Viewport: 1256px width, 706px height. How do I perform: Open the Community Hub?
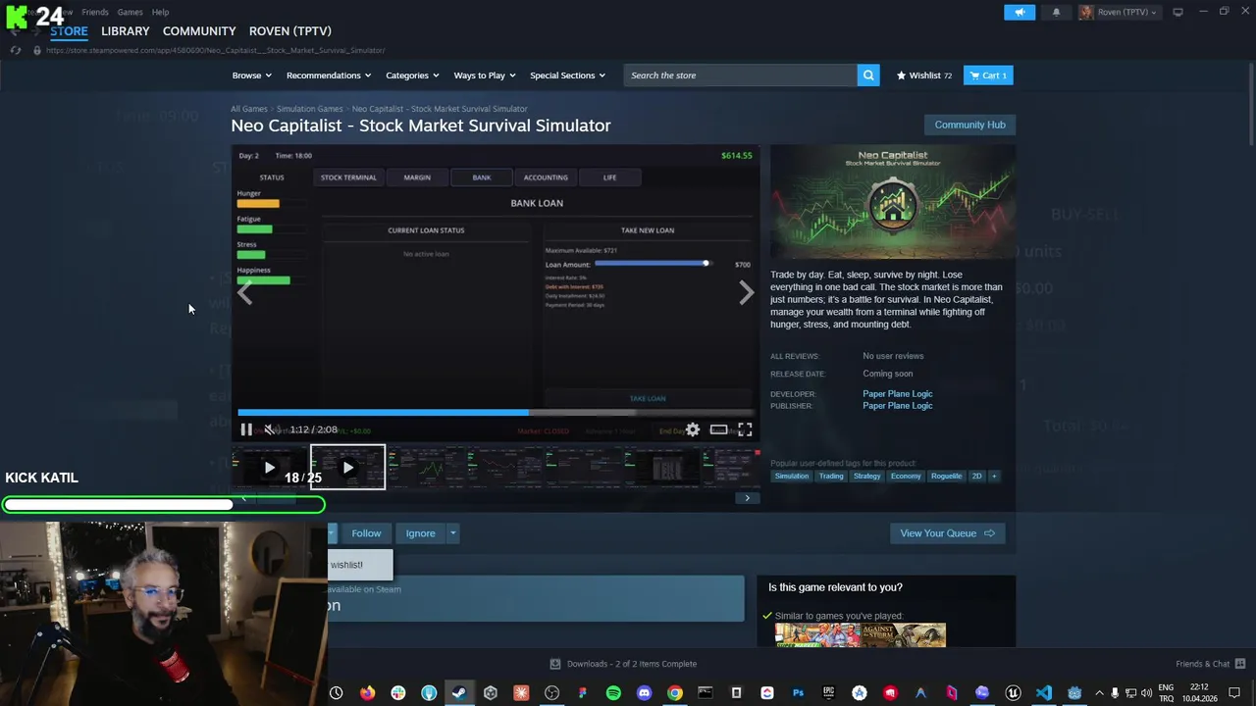pos(969,125)
